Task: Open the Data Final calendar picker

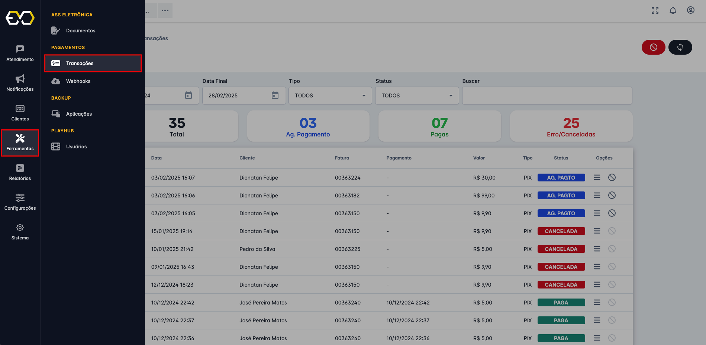Action: point(275,96)
